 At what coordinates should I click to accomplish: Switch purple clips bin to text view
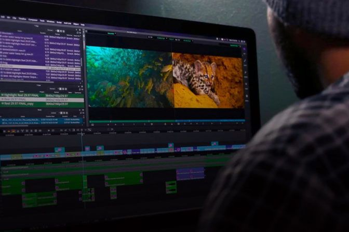point(58,31)
